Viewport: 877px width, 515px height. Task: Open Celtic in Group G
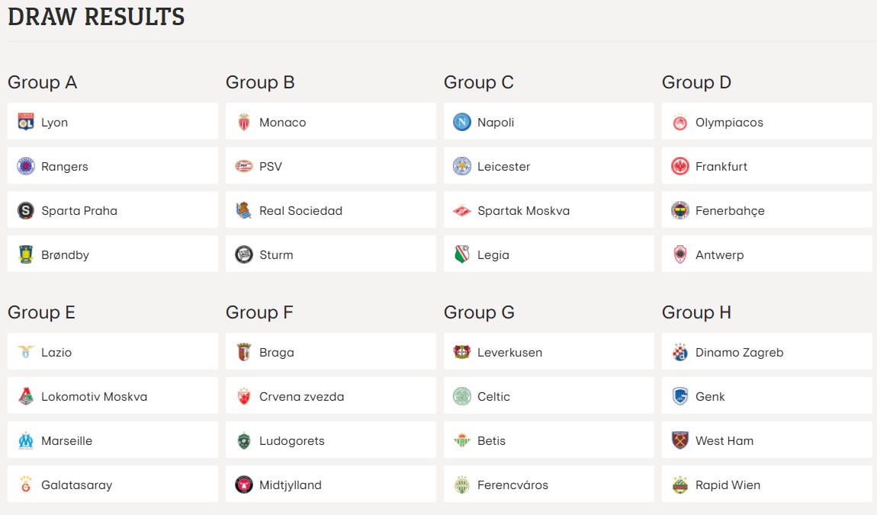pos(548,396)
